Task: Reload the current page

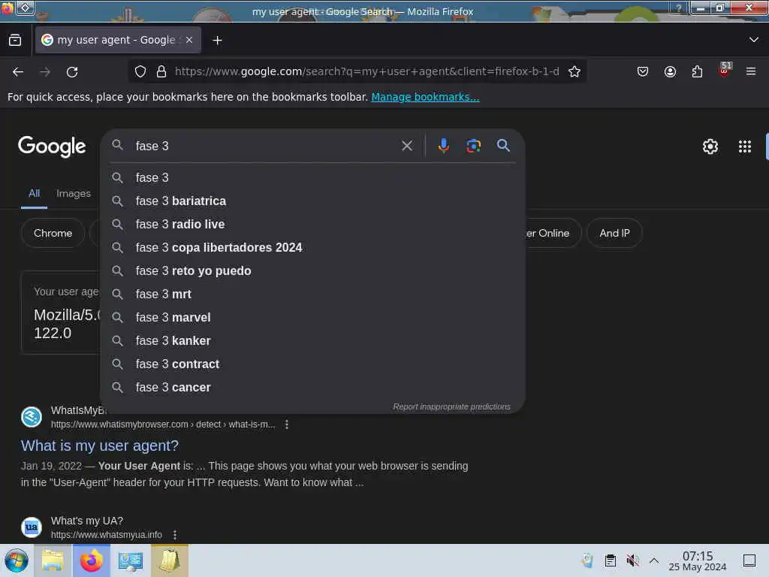Action: [72, 72]
